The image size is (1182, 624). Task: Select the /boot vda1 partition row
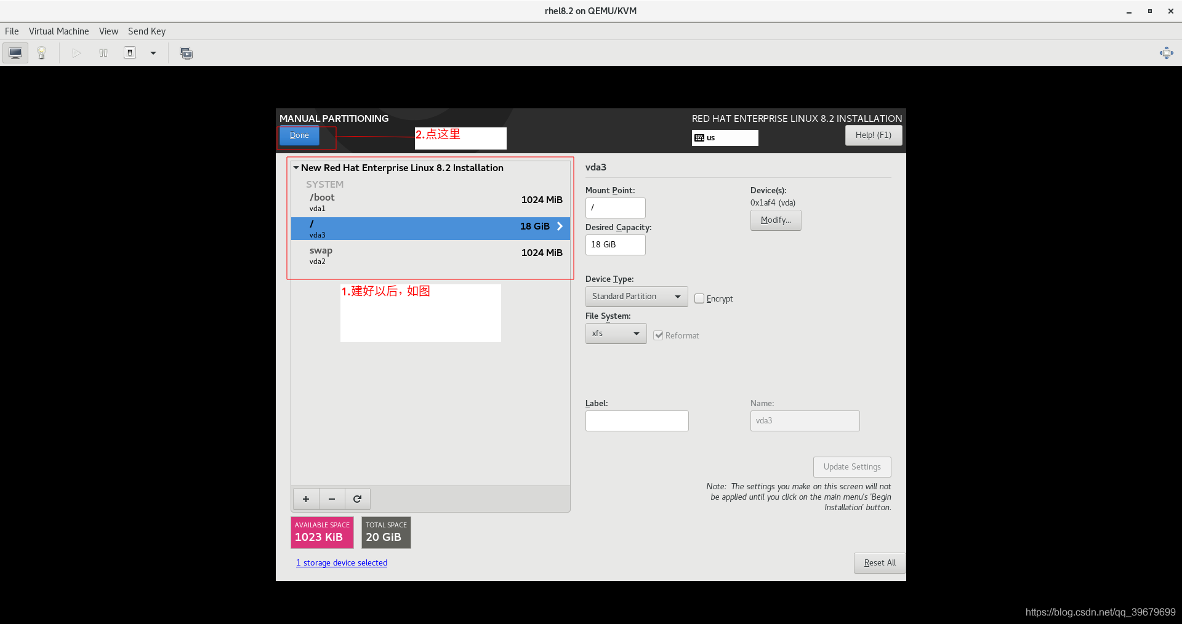pos(430,202)
